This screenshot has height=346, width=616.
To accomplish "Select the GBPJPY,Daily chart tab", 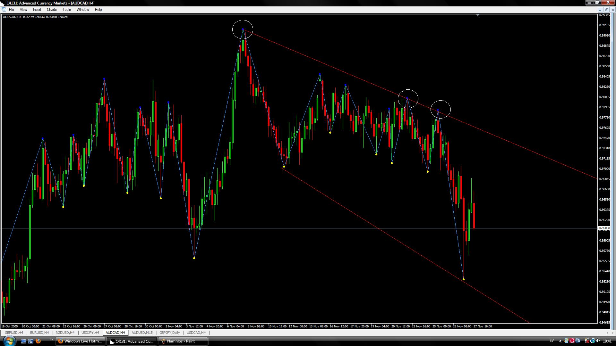I will pos(169,333).
